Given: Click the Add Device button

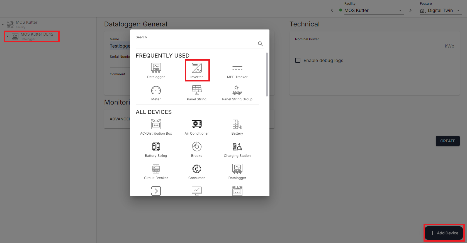Looking at the screenshot, I should pyautogui.click(x=444, y=233).
